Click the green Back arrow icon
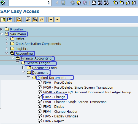138x124 pixels. (73, 3)
